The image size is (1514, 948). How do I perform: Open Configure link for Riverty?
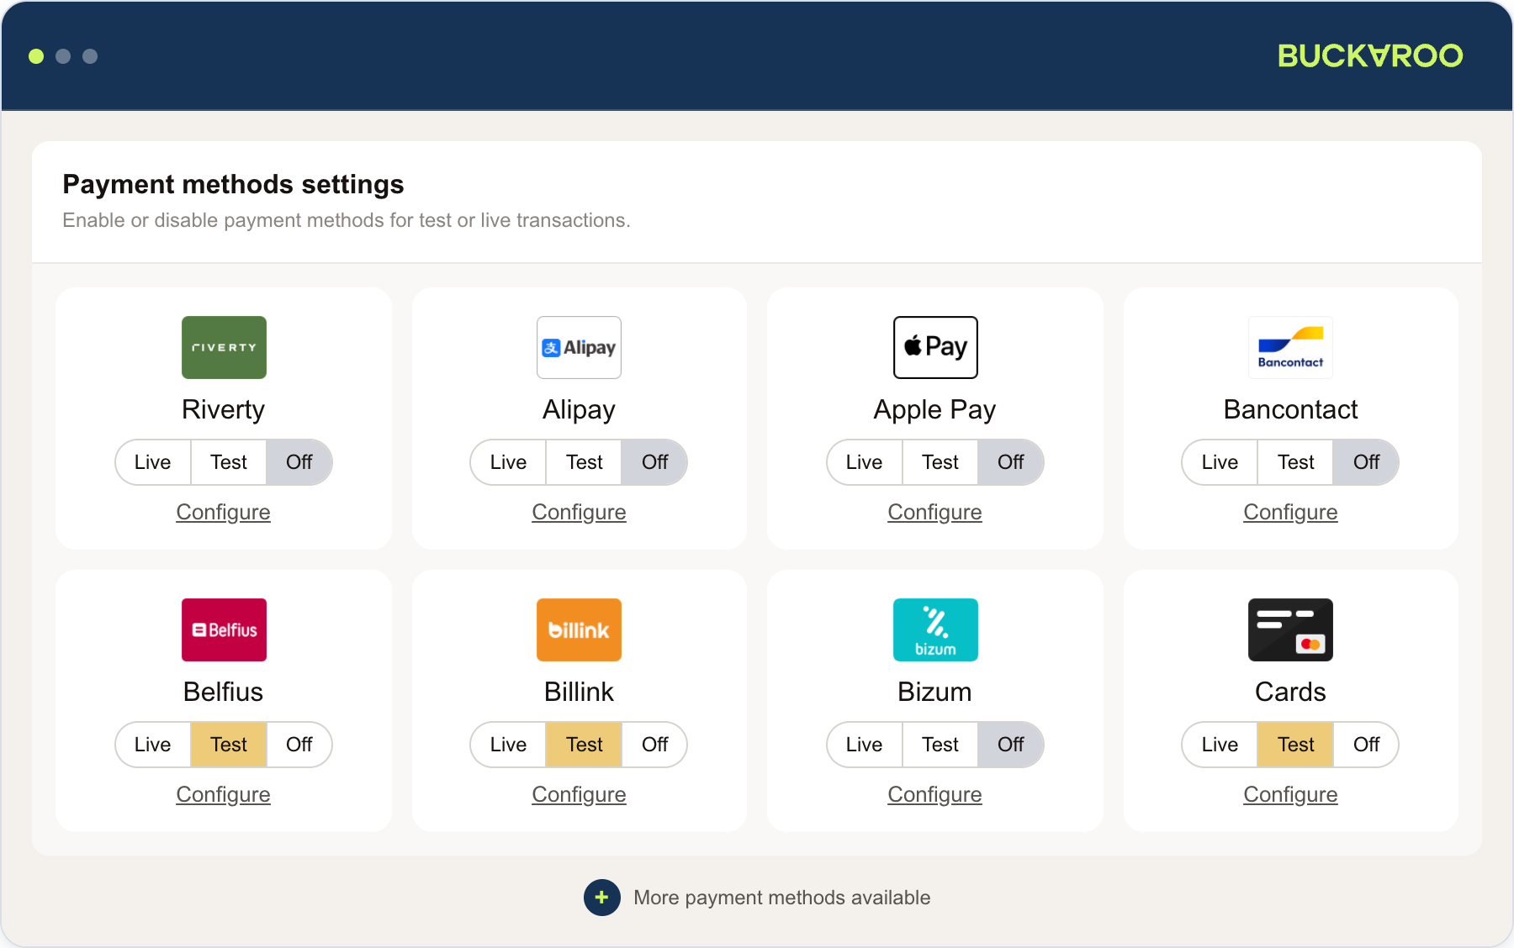coord(223,512)
